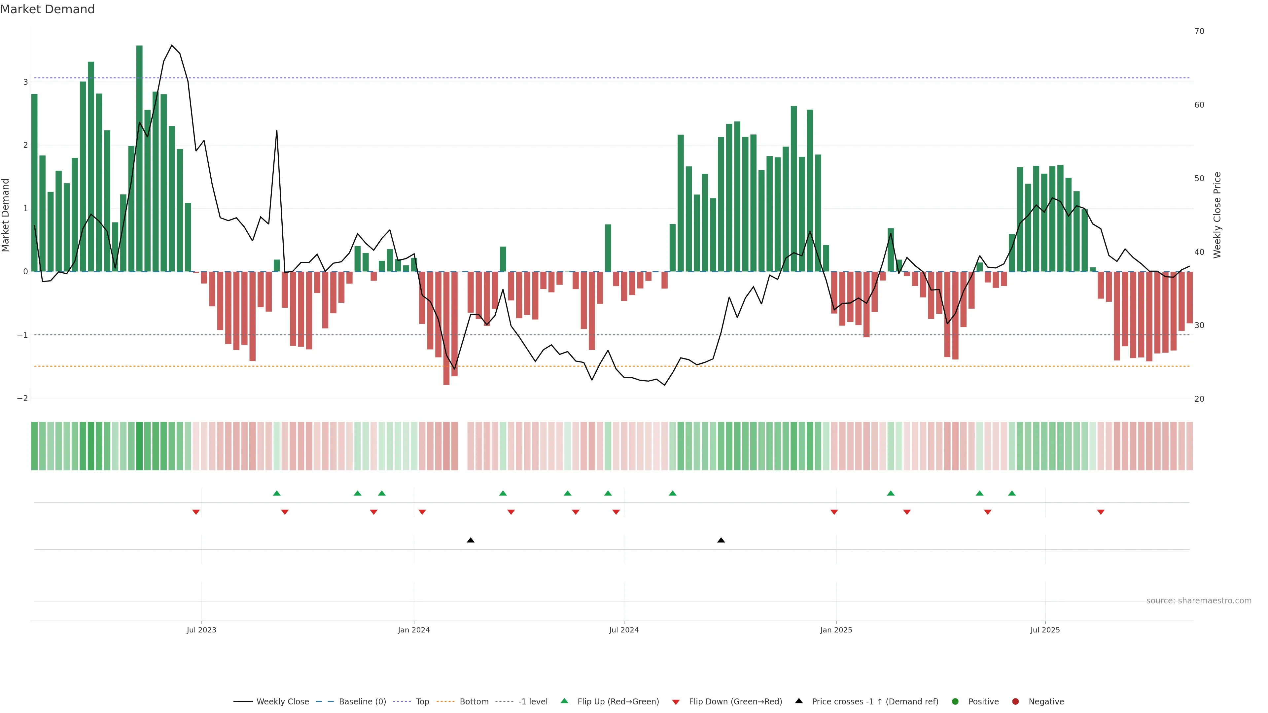Click green Flip Up triangle legend icon
Screen dimensions: 1268x713
(565, 701)
